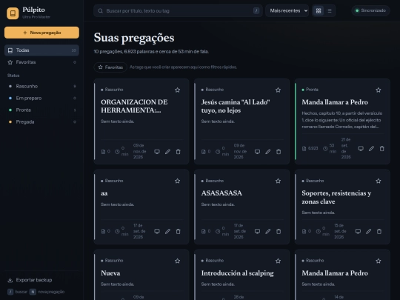Star the Nueva sermon card
The width and height of the screenshot is (400, 300).
[x=178, y=261]
